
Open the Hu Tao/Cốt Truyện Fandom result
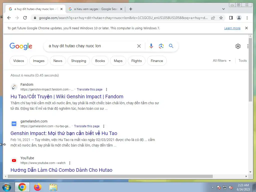click(67, 96)
